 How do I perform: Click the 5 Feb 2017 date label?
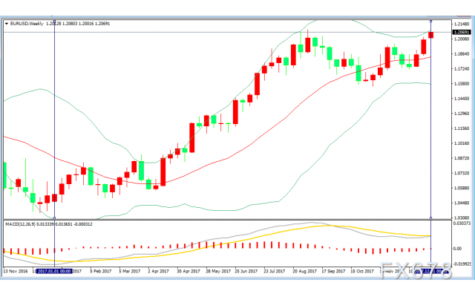[101, 271]
